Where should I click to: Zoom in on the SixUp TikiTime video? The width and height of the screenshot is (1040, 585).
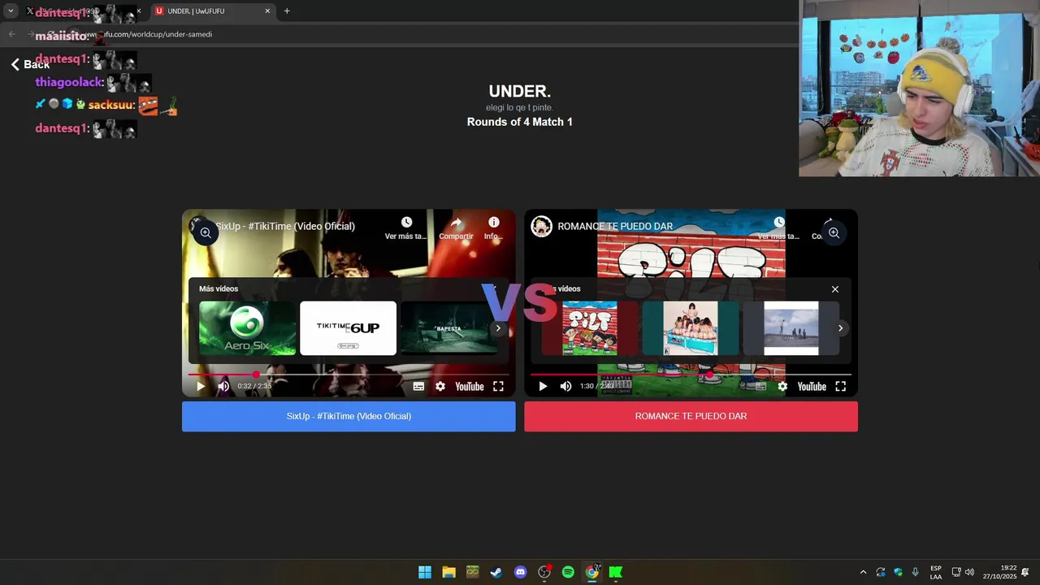(206, 233)
